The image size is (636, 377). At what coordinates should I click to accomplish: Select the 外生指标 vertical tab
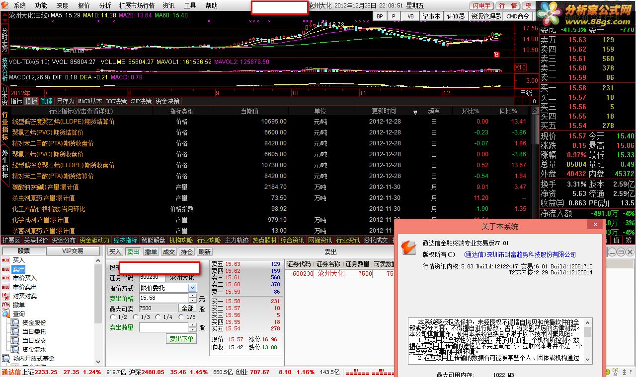[5, 164]
